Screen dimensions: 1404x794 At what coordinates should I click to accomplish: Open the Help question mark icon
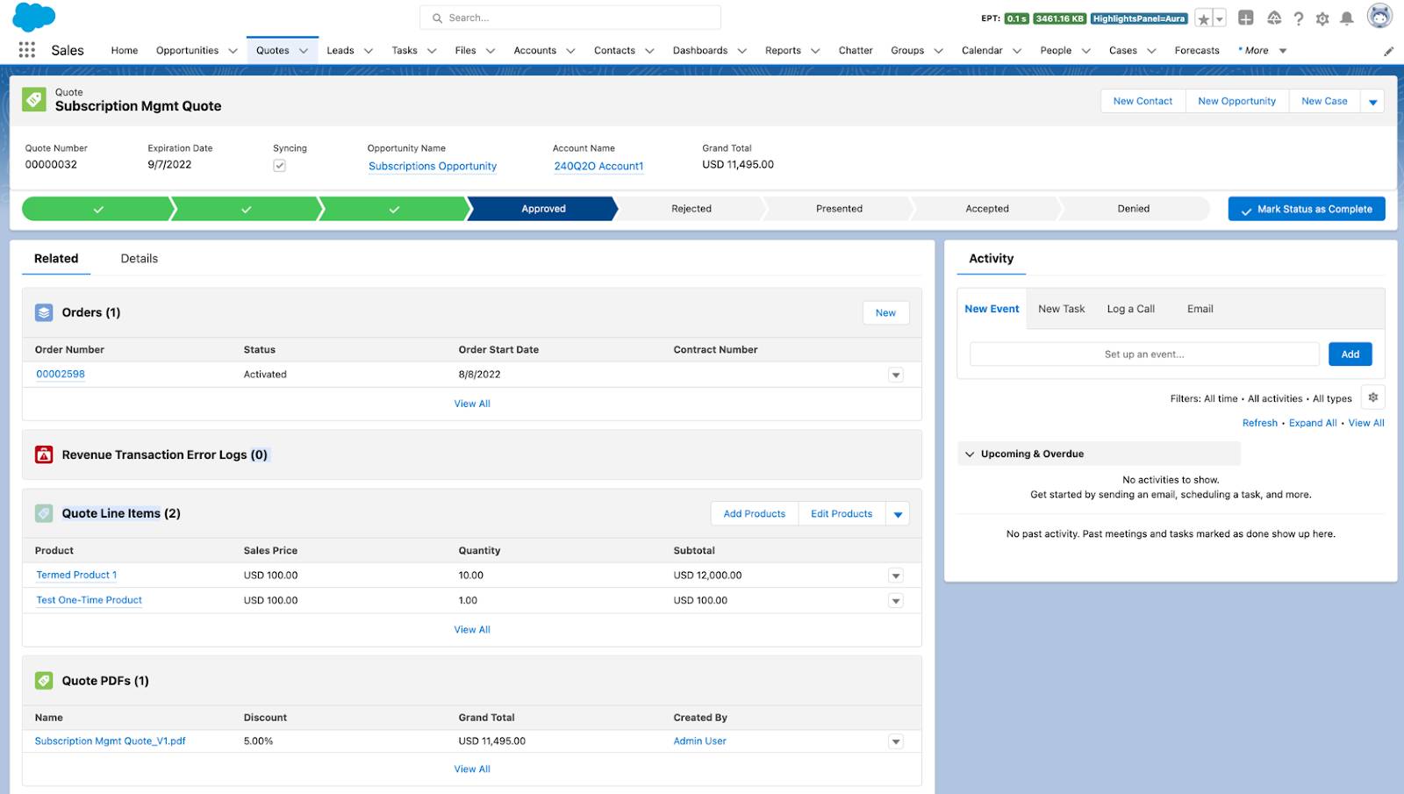[1299, 18]
